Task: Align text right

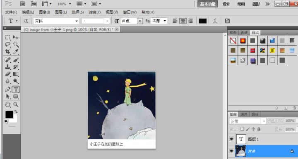Action: (x=191, y=21)
